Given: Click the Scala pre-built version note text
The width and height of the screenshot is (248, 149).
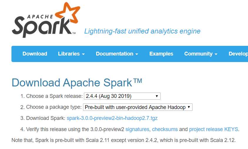Looking at the screenshot, I should click(123, 140).
